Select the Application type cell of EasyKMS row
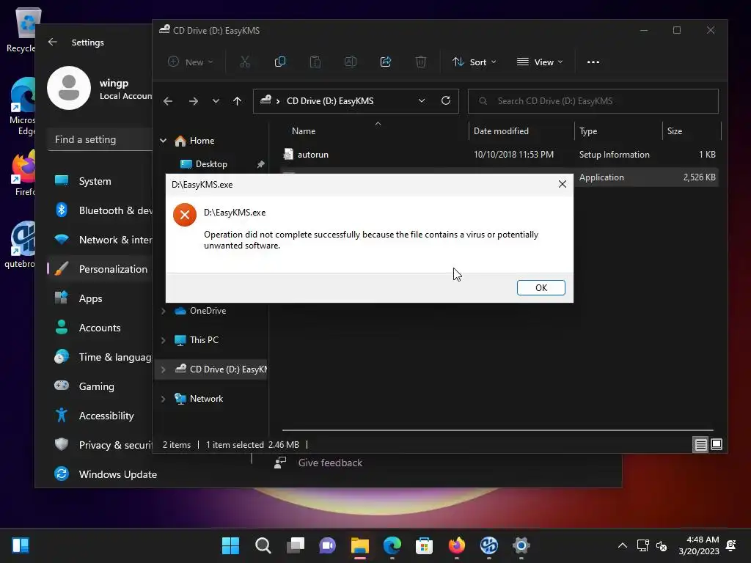The height and width of the screenshot is (563, 751). (601, 177)
